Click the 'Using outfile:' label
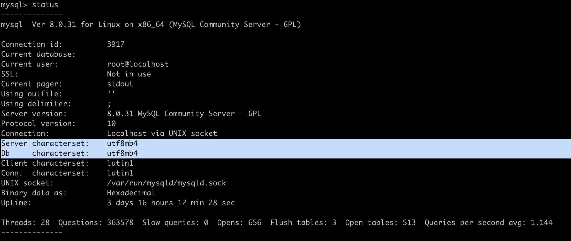Image resolution: width=571 pixels, height=241 pixels. pos(32,94)
